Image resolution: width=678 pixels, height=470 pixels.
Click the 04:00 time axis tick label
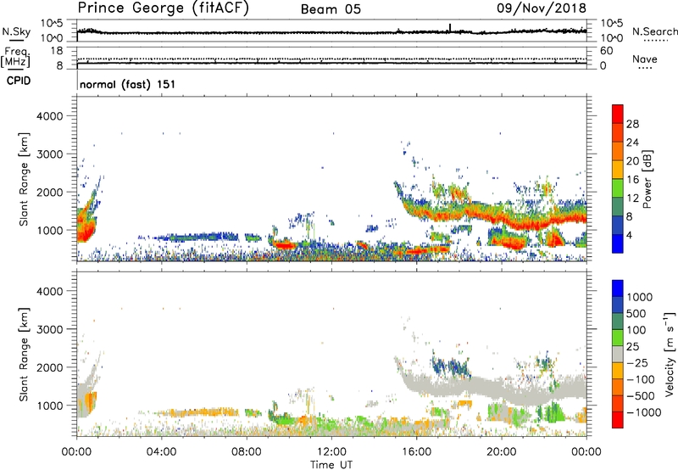(x=161, y=452)
